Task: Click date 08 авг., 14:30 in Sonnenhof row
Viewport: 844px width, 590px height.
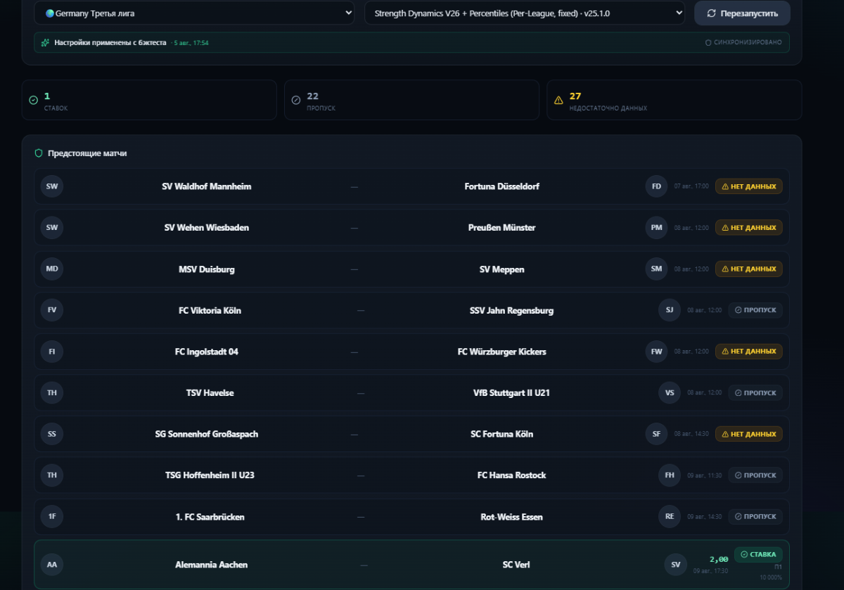Action: coord(691,435)
